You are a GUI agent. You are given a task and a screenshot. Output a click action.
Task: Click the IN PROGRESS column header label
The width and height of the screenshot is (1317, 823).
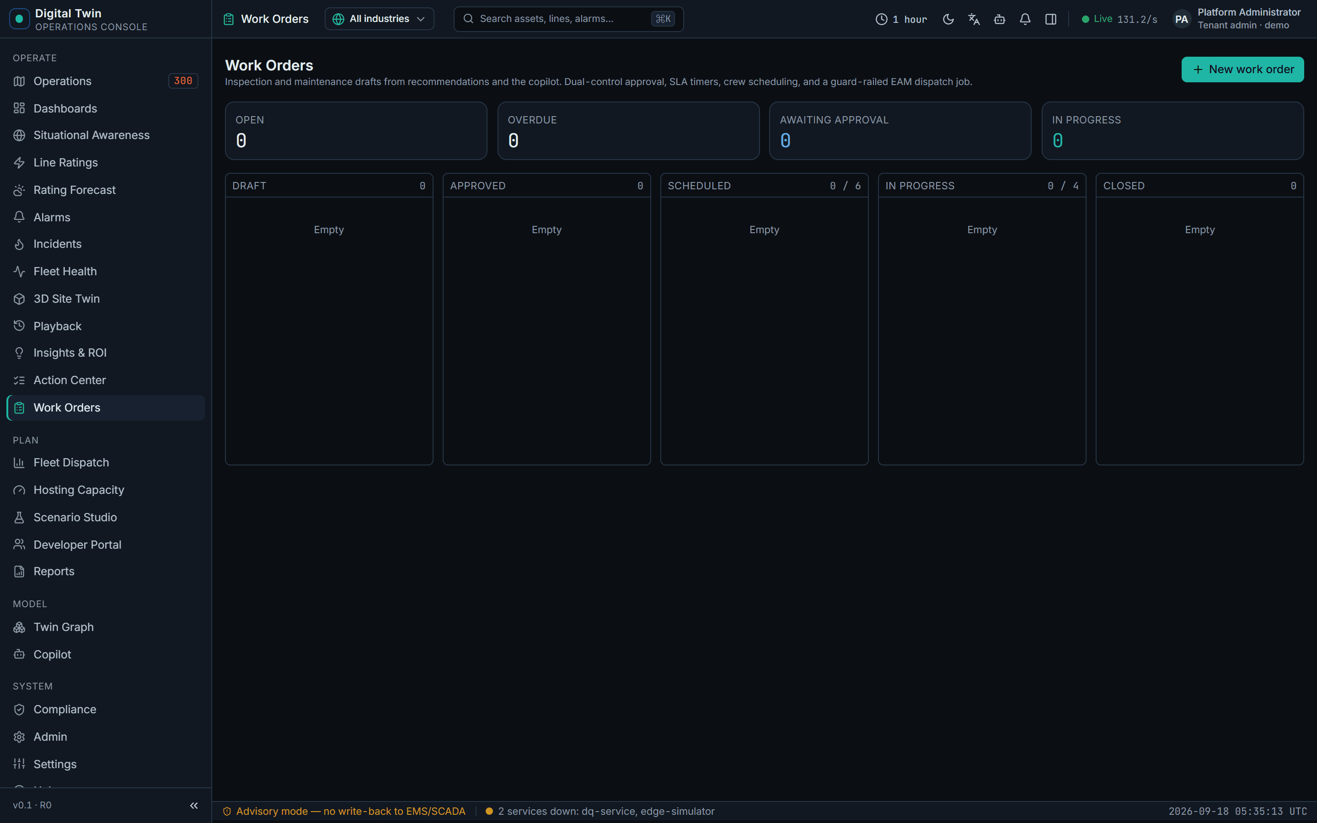[x=920, y=186]
